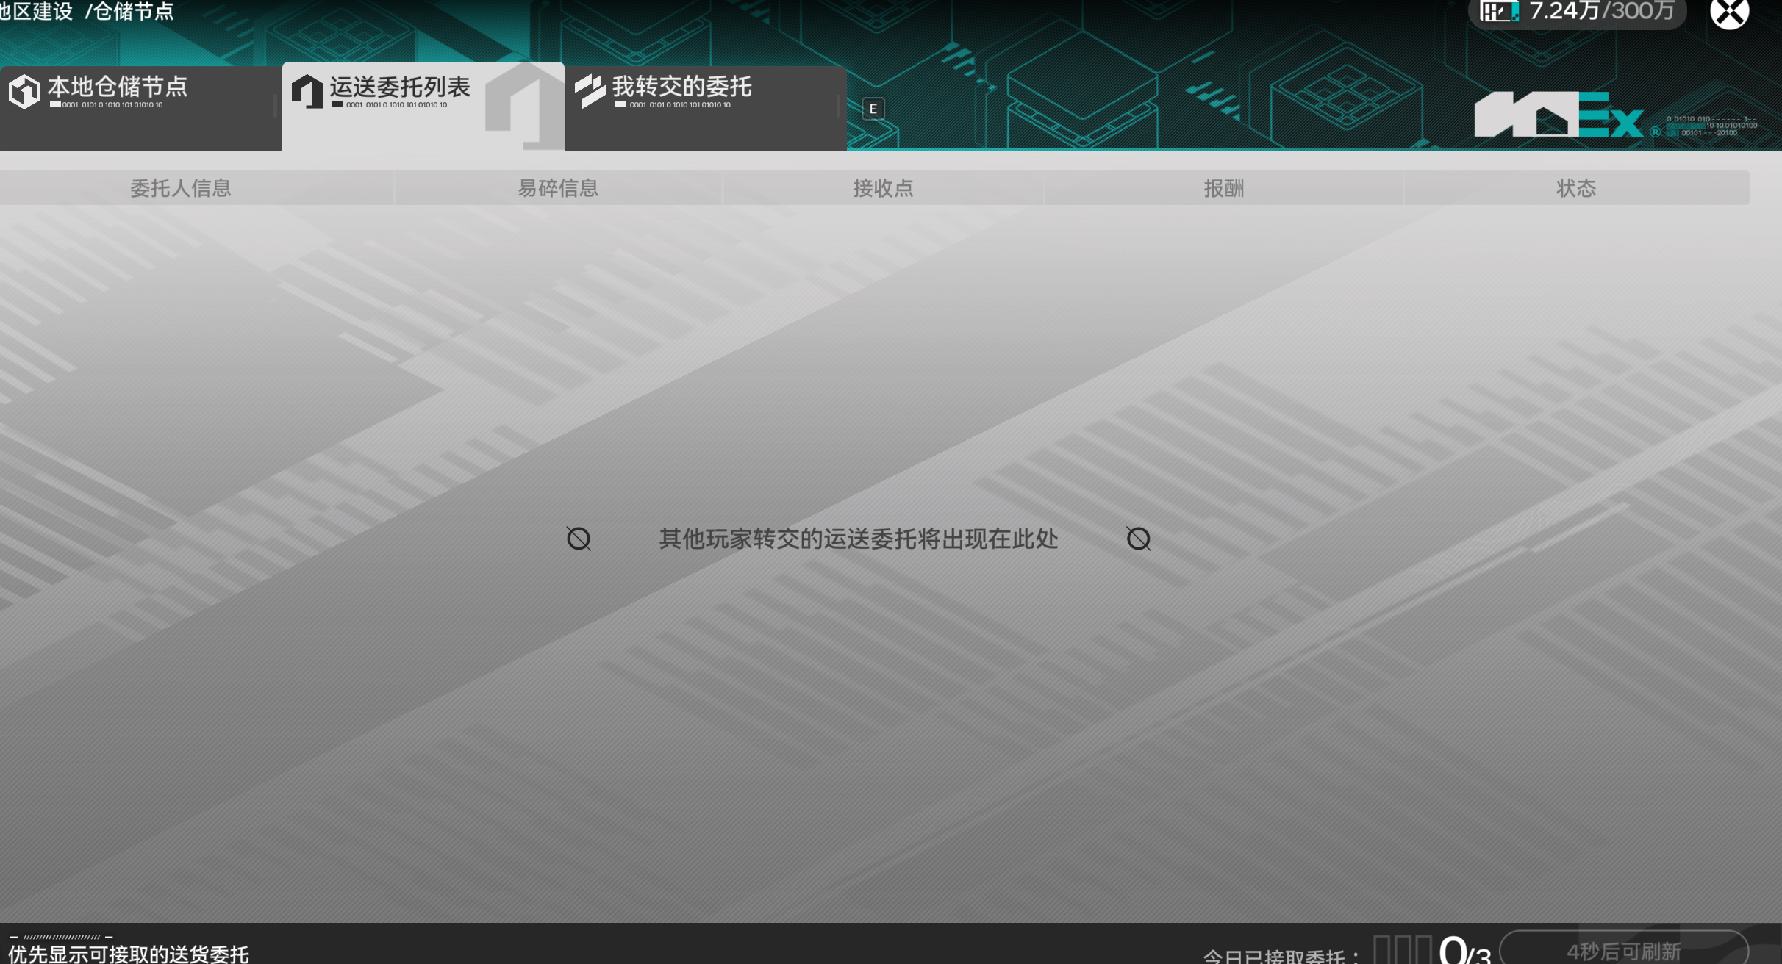The width and height of the screenshot is (1782, 964).
Task: Click the 地区建设/仓储节点 breadcrumb
Action: pyautogui.click(x=88, y=12)
